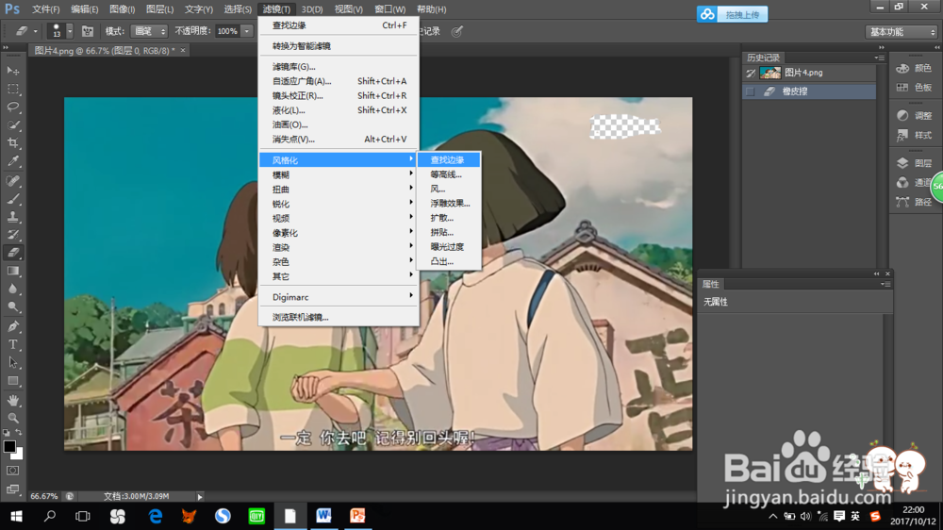This screenshot has width=943, height=530.
Task: Choose 转换为智能滤镜
Action: (338, 45)
